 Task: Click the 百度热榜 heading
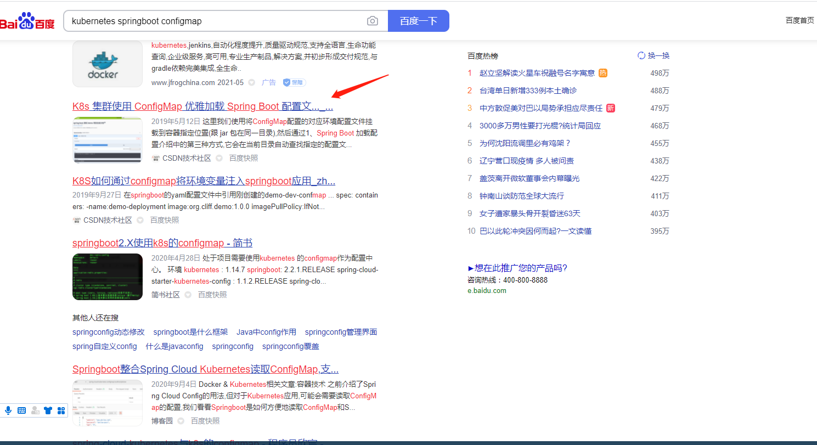pyautogui.click(x=483, y=56)
